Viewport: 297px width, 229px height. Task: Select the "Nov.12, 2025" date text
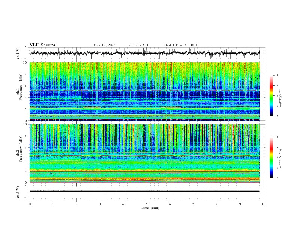(x=105, y=45)
